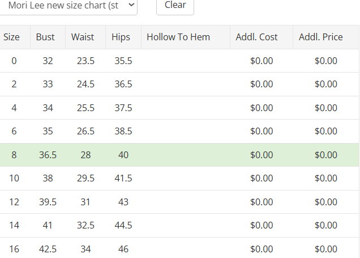Select the size 10 row
The width and height of the screenshot is (360, 258).
tap(179, 178)
